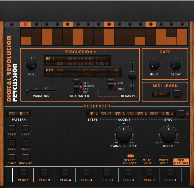The height and width of the screenshot is (188, 194).
Task: Click the second step LED
Action: (36, 24)
